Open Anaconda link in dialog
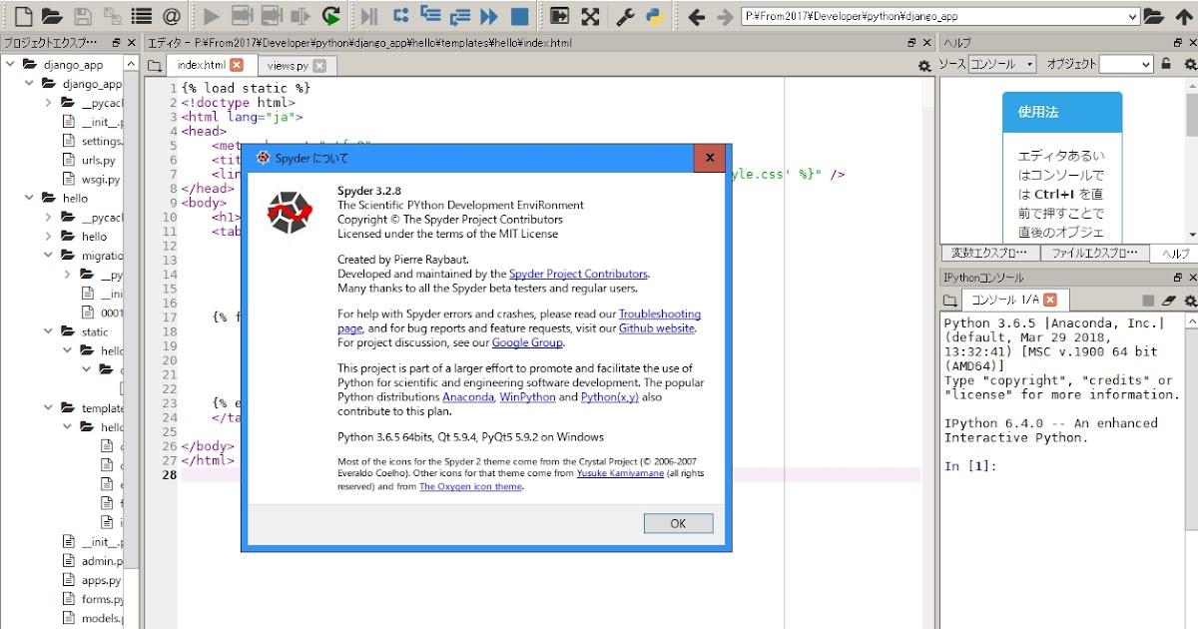Image resolution: width=1198 pixels, height=629 pixels. [x=468, y=397]
